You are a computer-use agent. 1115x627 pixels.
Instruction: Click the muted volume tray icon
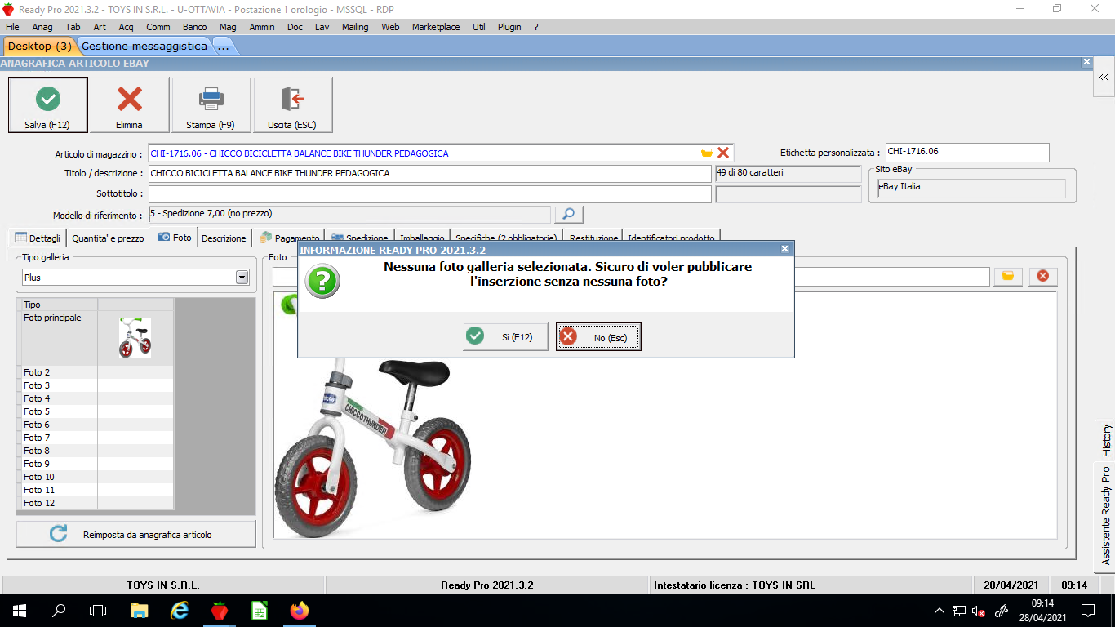pyautogui.click(x=977, y=611)
